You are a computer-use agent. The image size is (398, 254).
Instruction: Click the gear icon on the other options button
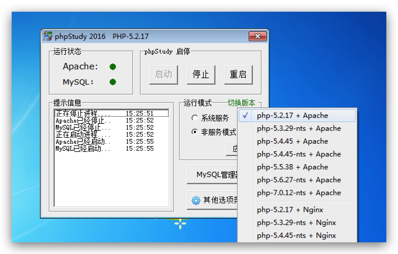(x=196, y=200)
